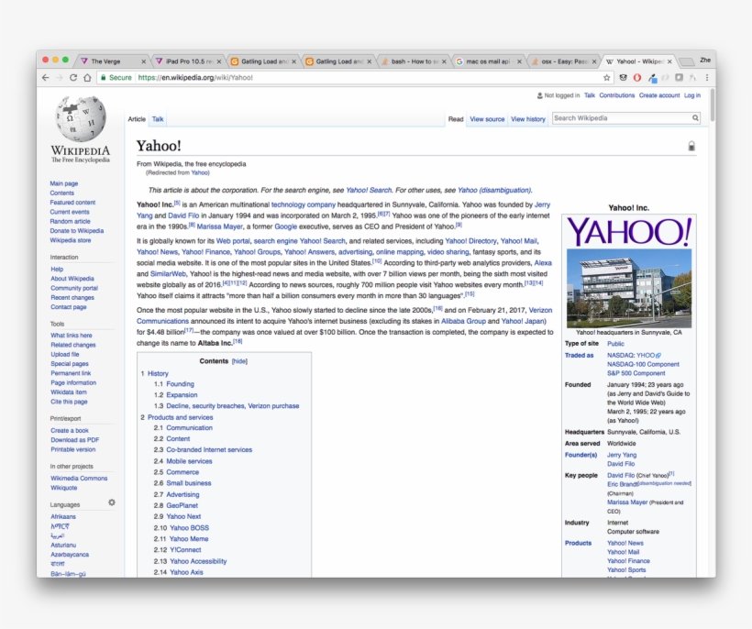The image size is (752, 629).
Task: Open a new tab with the blank tab button
Action: tap(687, 61)
